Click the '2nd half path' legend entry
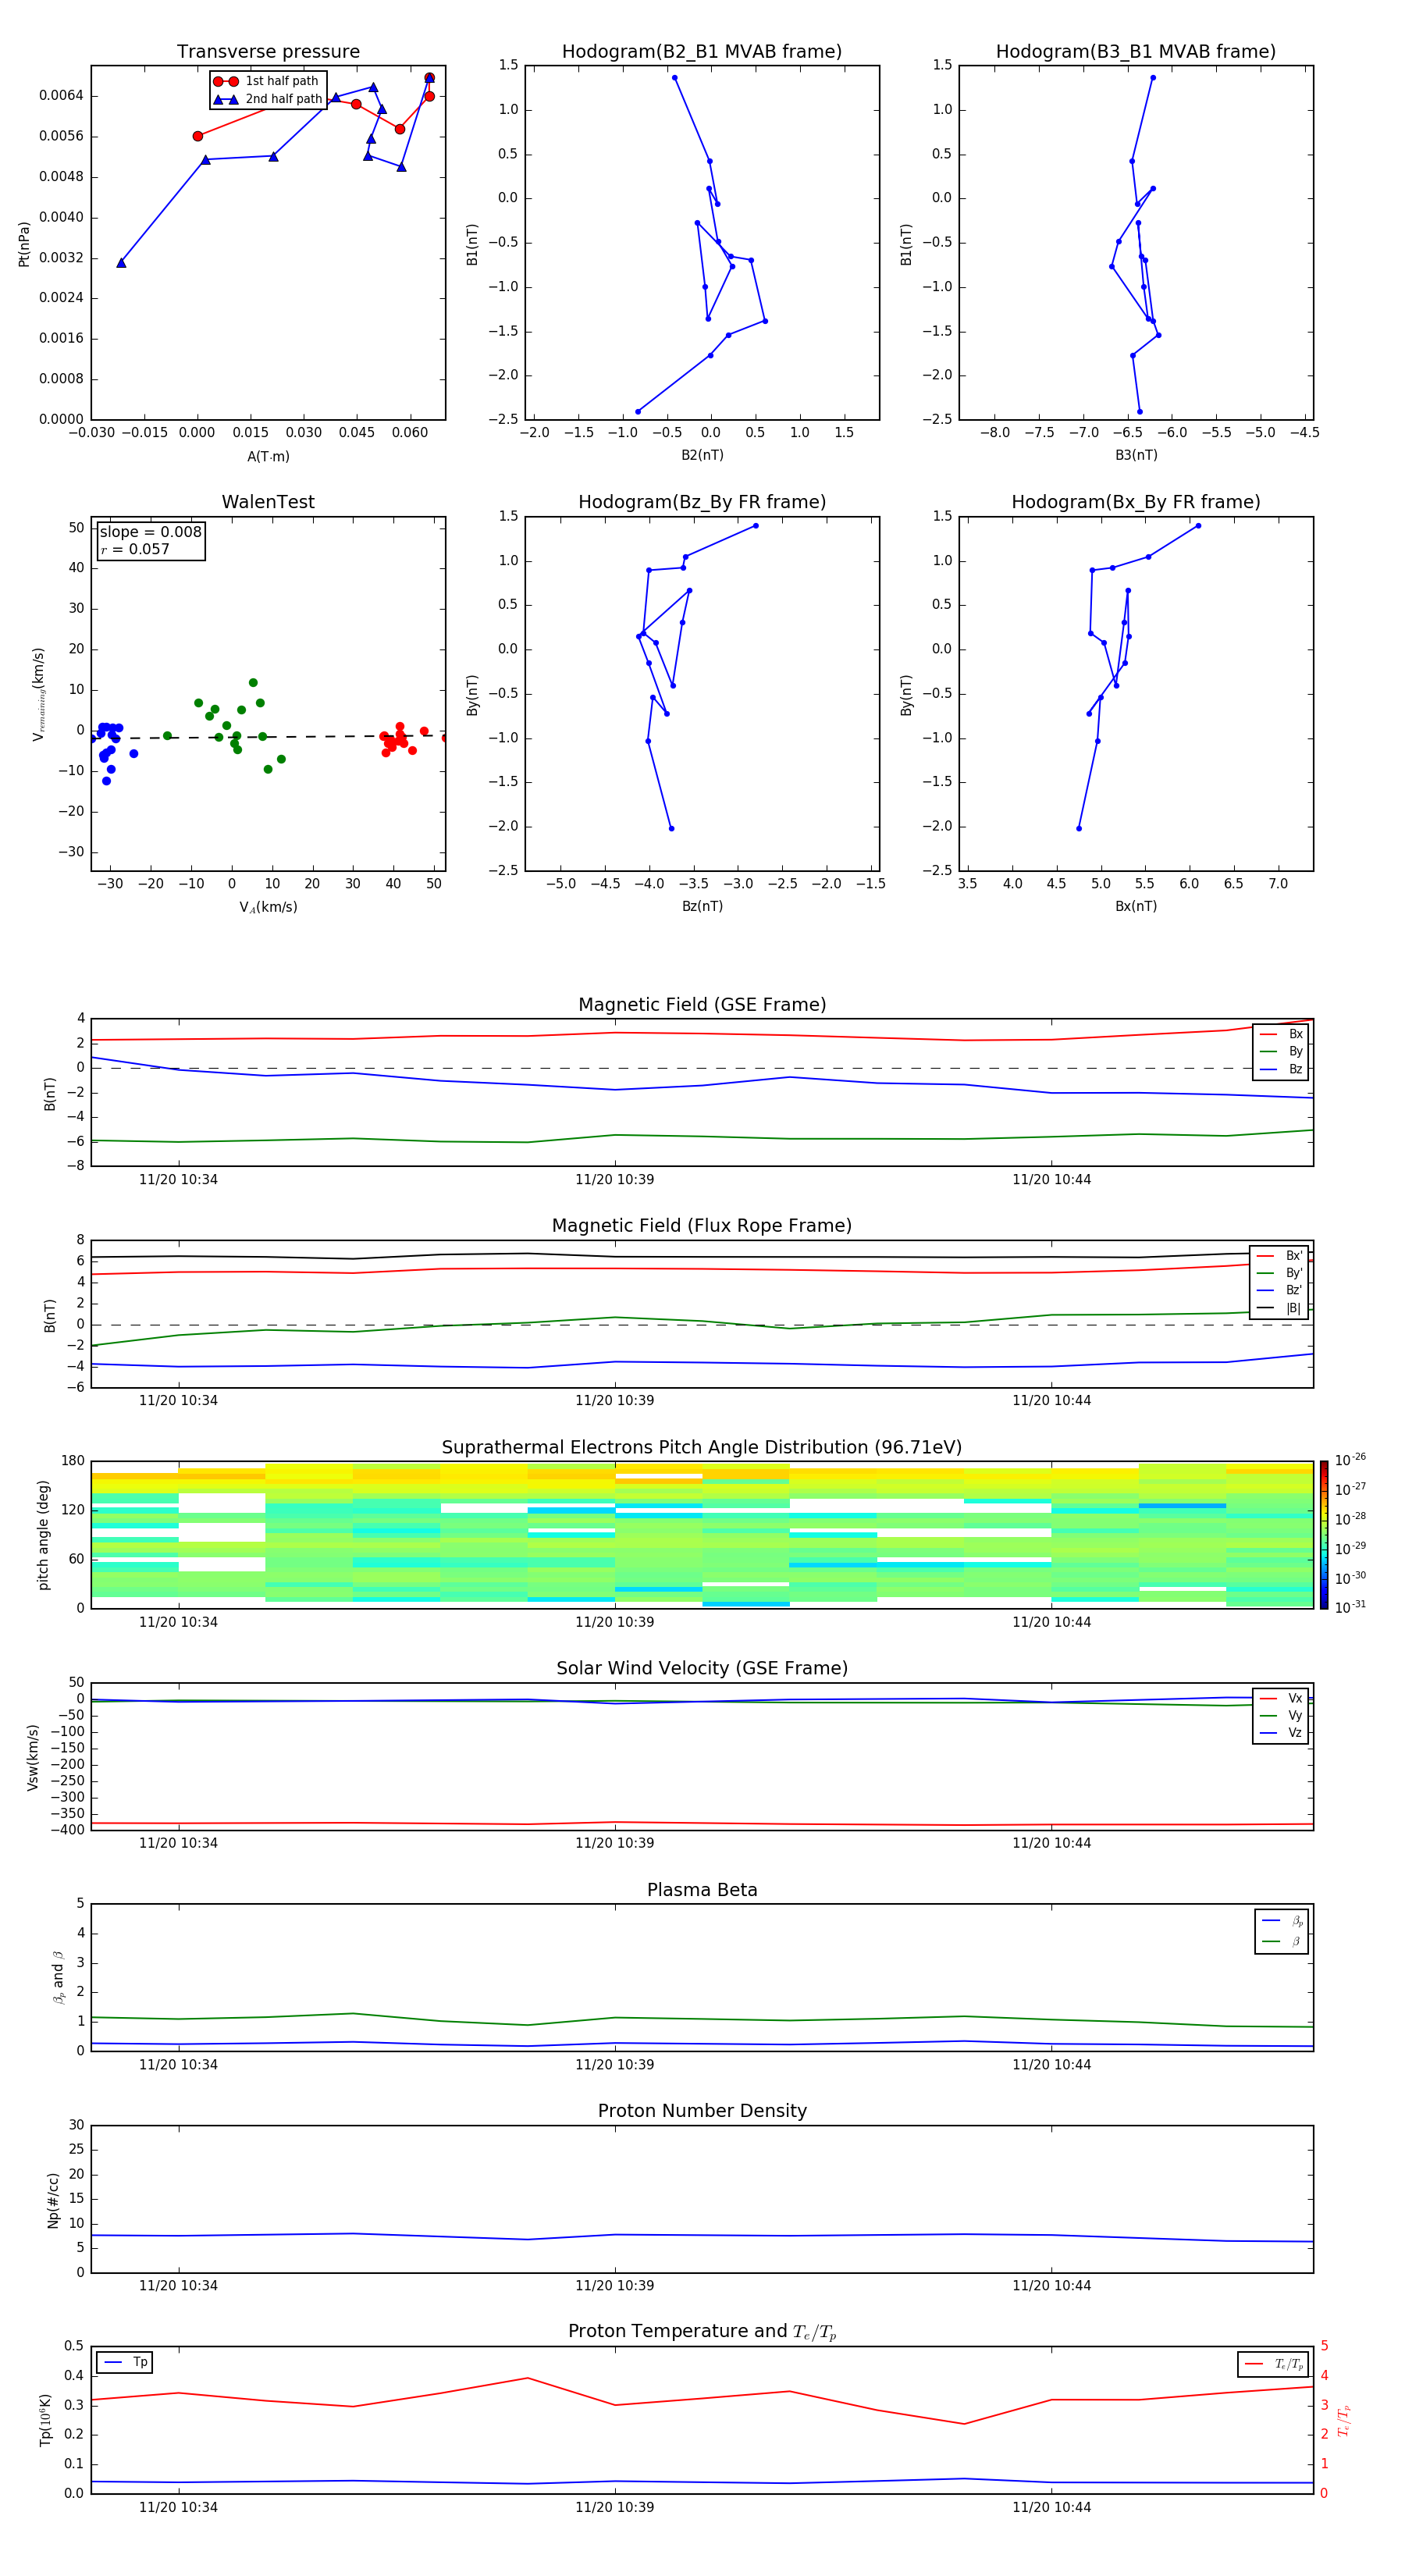Viewport: 1405px width, 2576px height. 268,99
